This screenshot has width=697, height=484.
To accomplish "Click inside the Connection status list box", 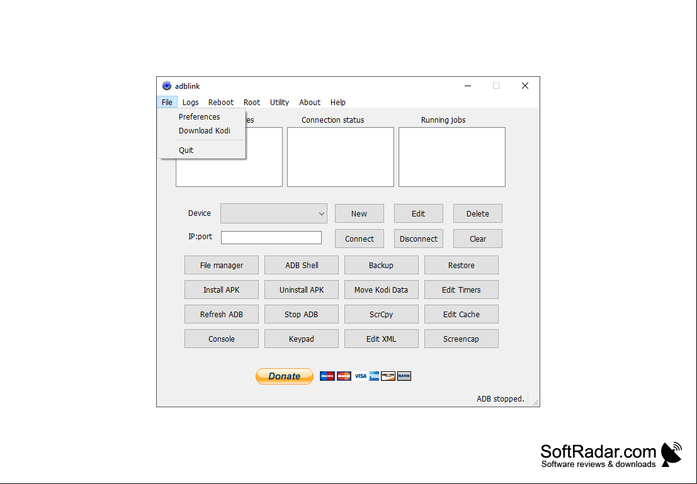I will tap(341, 157).
